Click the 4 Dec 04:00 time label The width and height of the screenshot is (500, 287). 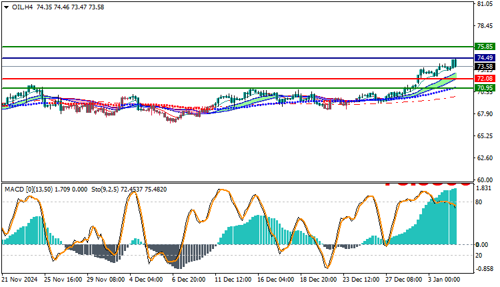pyautogui.click(x=146, y=280)
